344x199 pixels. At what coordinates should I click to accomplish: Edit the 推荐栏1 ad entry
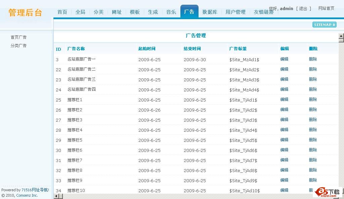(x=284, y=99)
